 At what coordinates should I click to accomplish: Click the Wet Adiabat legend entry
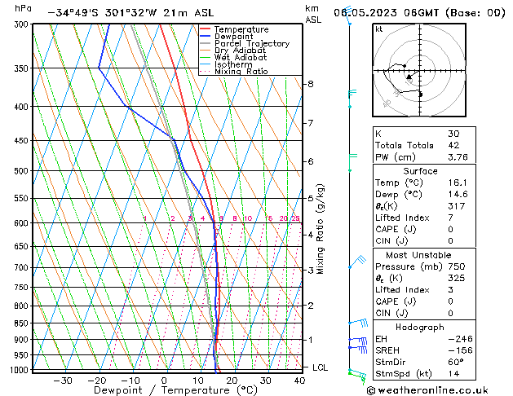(241, 57)
